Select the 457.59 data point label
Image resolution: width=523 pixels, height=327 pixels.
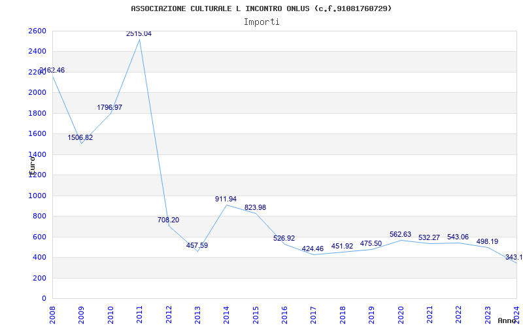coord(197,245)
